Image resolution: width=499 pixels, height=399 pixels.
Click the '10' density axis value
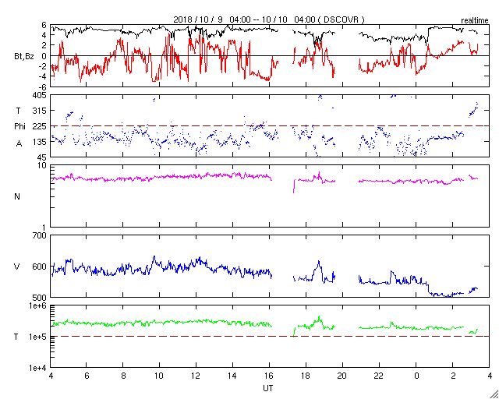click(42, 165)
